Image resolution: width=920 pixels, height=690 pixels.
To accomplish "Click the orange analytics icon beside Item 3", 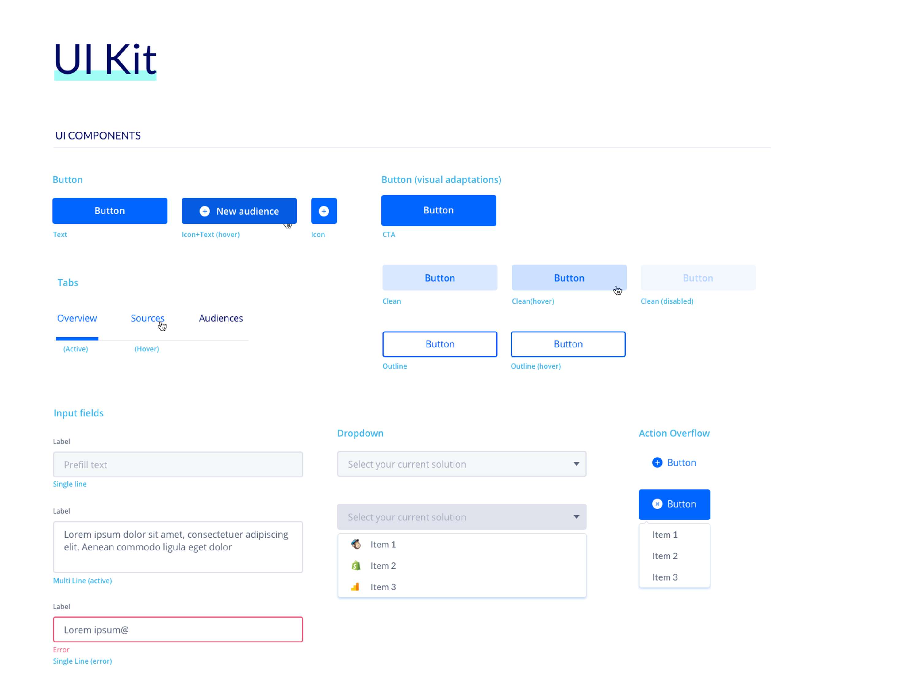I will [x=355, y=586].
